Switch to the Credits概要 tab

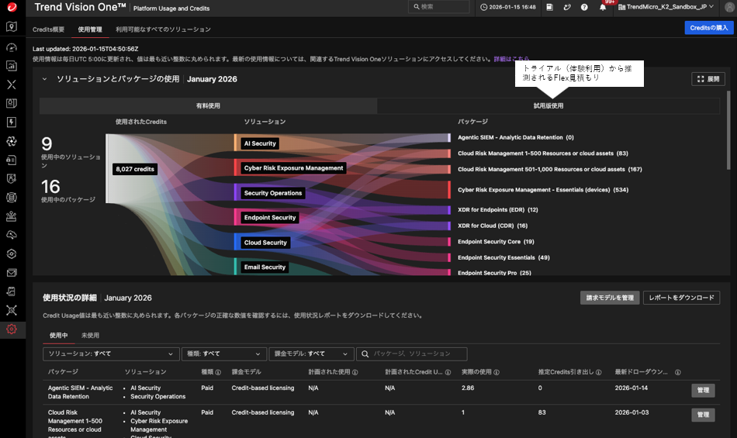48,29
